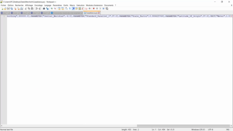Open the Affichage menu
Viewport: 233px width, 131px height.
[x=29, y=5]
